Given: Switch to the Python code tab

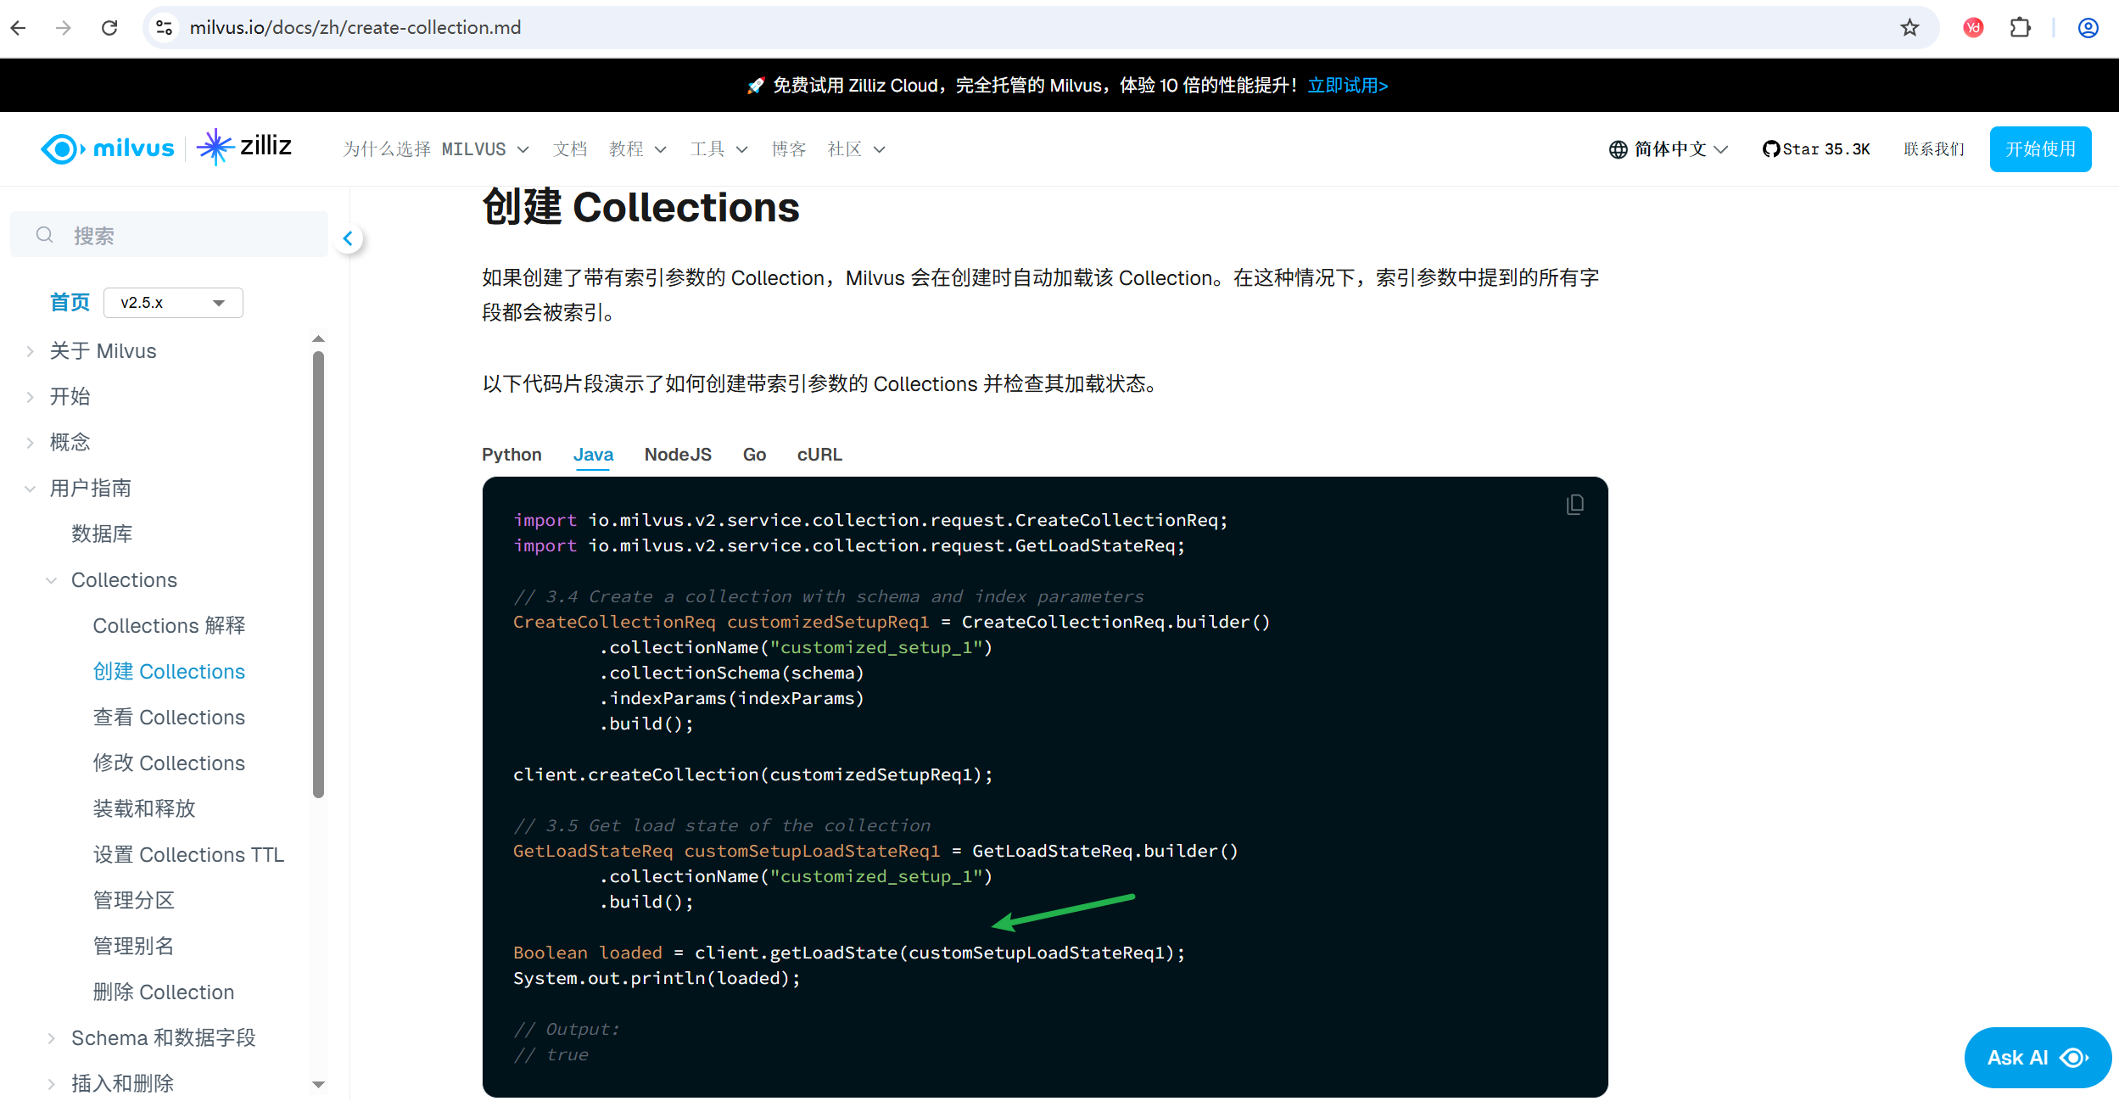Looking at the screenshot, I should [x=512, y=455].
